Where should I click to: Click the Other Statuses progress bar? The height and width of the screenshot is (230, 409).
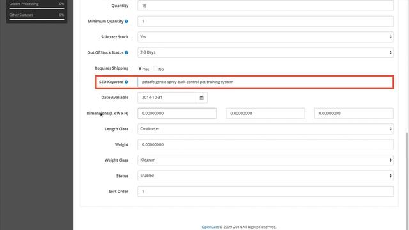[x=37, y=19]
